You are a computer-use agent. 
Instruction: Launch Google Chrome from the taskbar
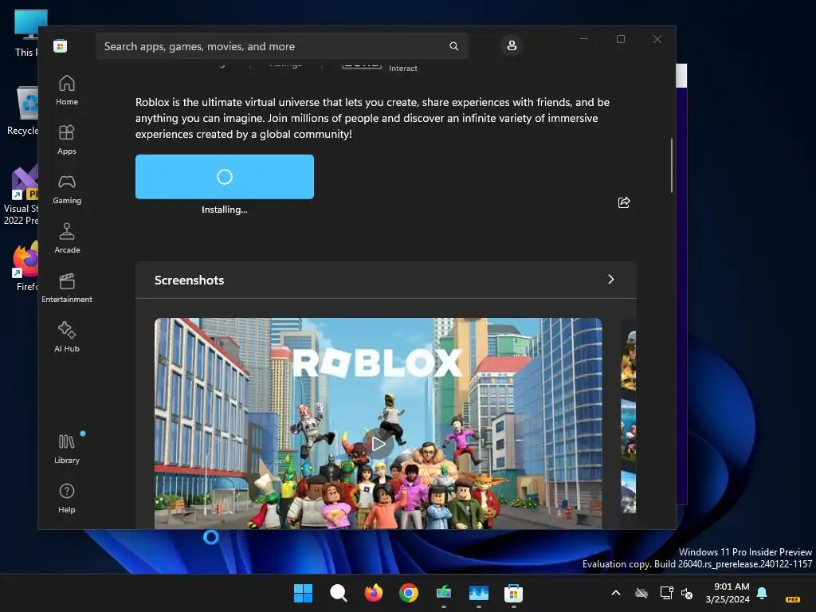point(409,593)
